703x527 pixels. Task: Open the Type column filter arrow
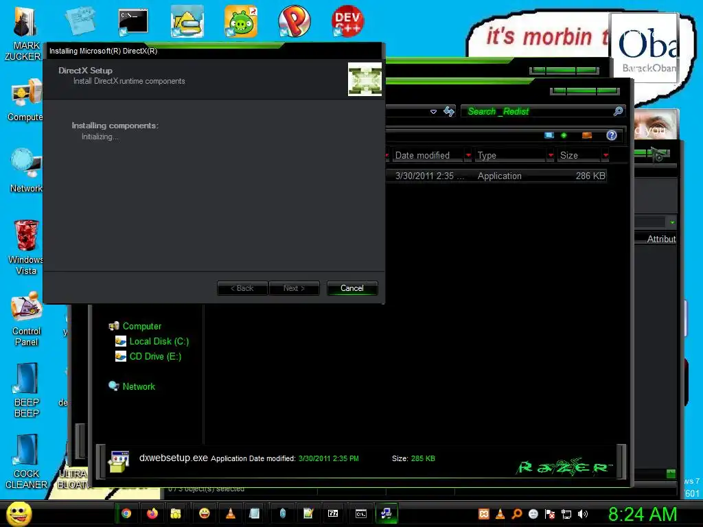pos(551,156)
